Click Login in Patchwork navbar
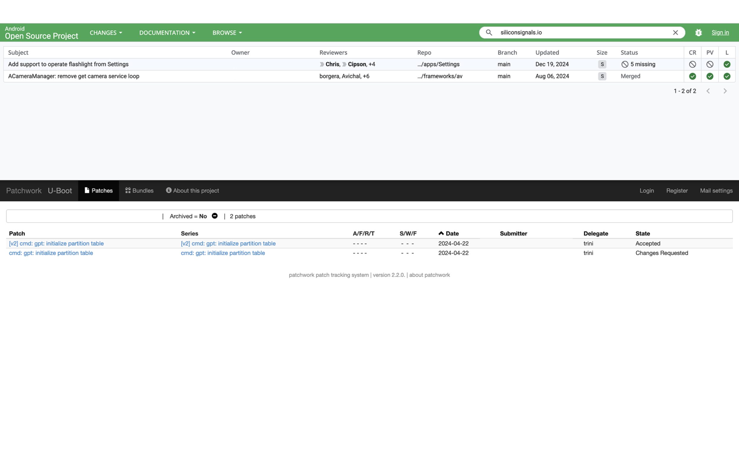 pos(646,191)
